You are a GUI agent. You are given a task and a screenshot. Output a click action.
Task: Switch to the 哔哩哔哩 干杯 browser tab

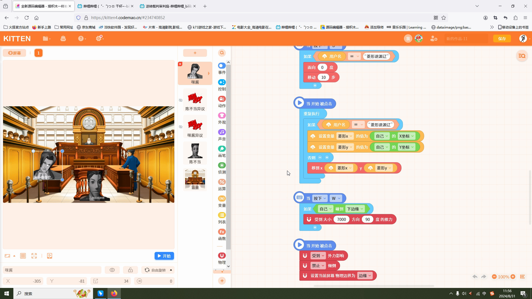tap(106, 6)
